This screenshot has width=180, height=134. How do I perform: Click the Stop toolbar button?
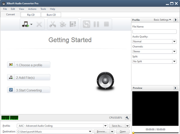tap(106, 24)
